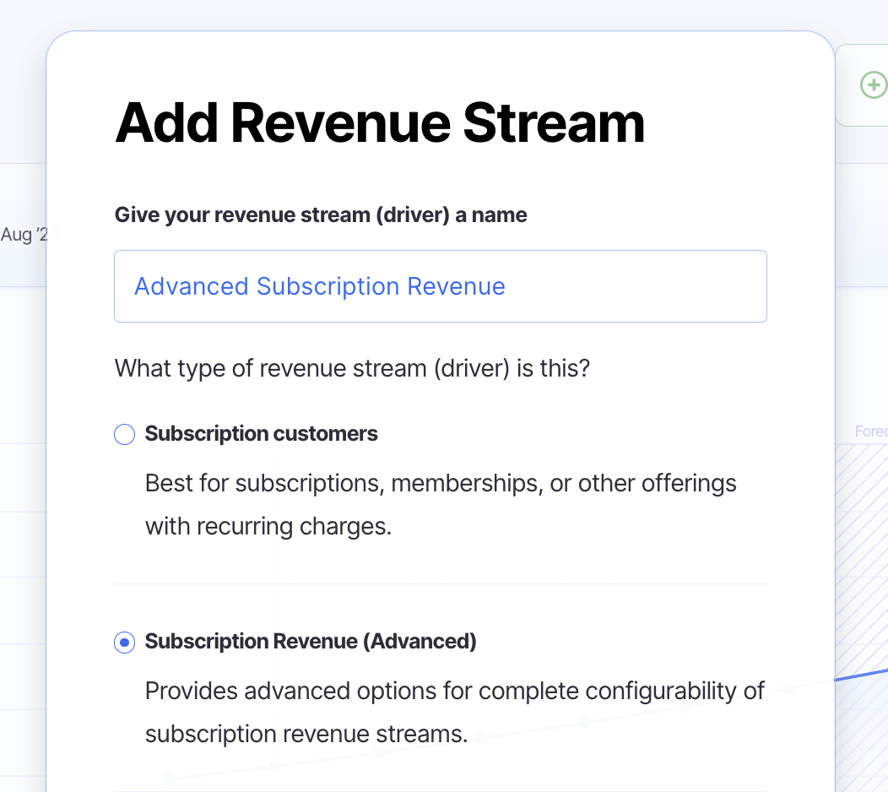This screenshot has height=792, width=888.
Task: Click the hatched forecast region of the chart
Action: click(x=861, y=549)
